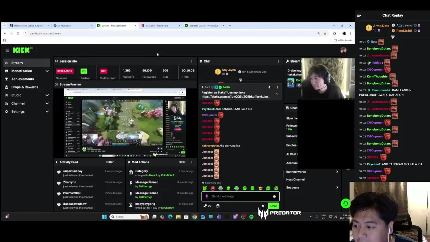Select the red emote in the quick emote row

pyautogui.click(x=212, y=188)
